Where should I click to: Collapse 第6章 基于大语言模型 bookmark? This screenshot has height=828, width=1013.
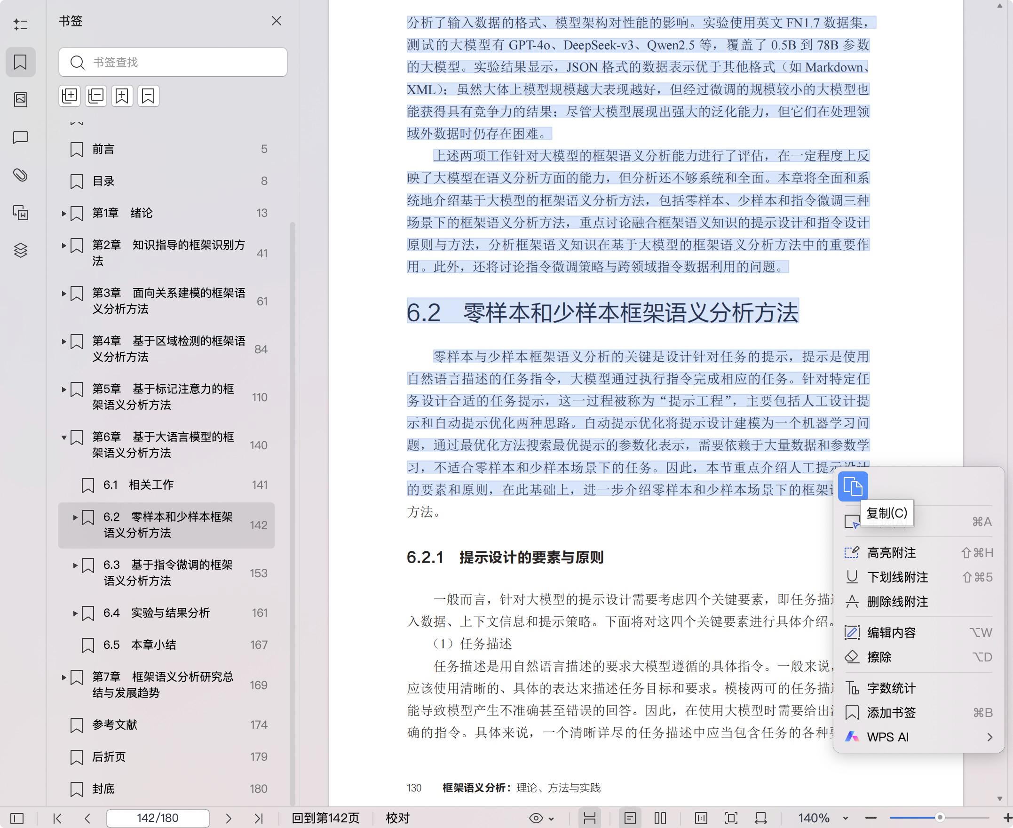pos(63,438)
